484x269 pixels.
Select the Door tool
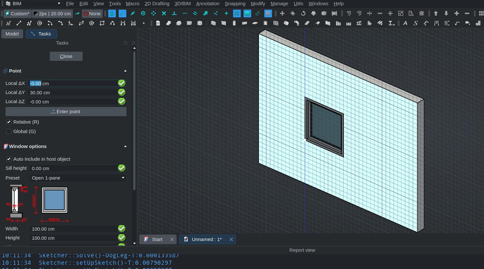click(265, 23)
